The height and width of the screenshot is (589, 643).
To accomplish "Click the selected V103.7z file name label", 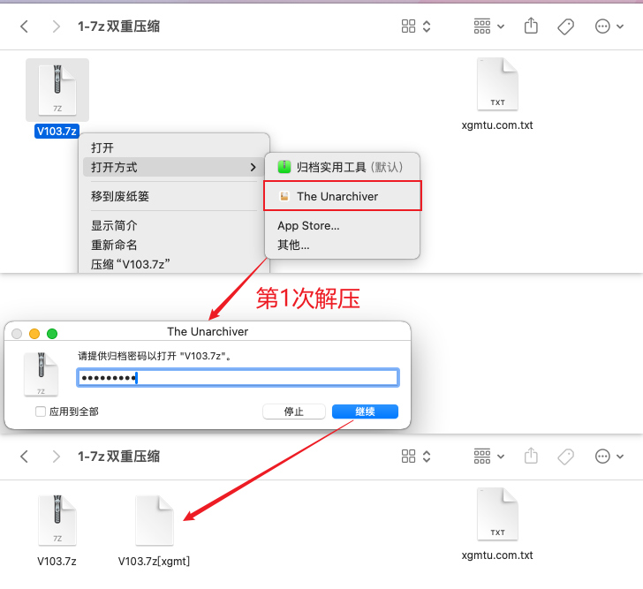I will pyautogui.click(x=57, y=132).
